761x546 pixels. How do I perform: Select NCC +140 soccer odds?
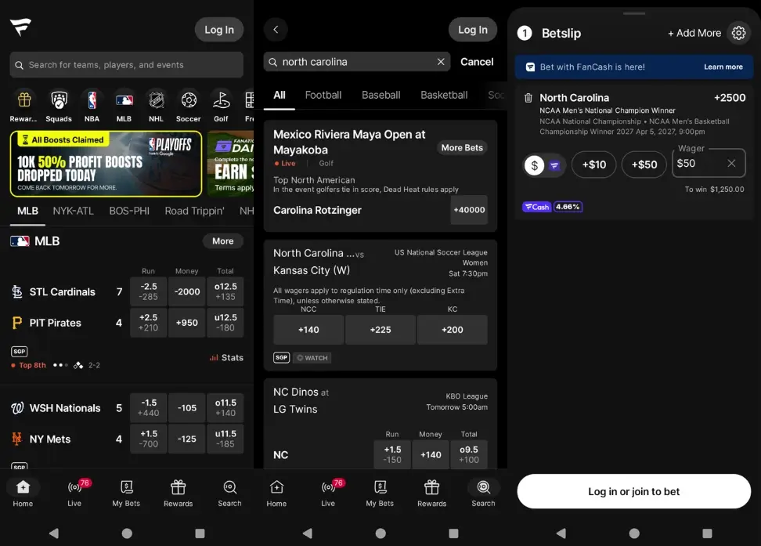pyautogui.click(x=308, y=330)
